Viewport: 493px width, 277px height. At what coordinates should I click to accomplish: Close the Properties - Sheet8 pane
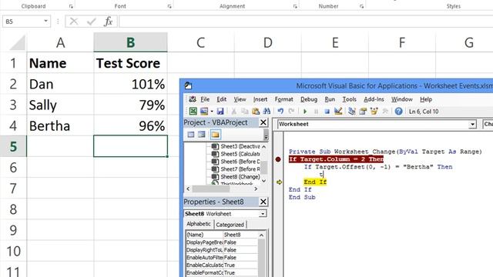(x=263, y=202)
